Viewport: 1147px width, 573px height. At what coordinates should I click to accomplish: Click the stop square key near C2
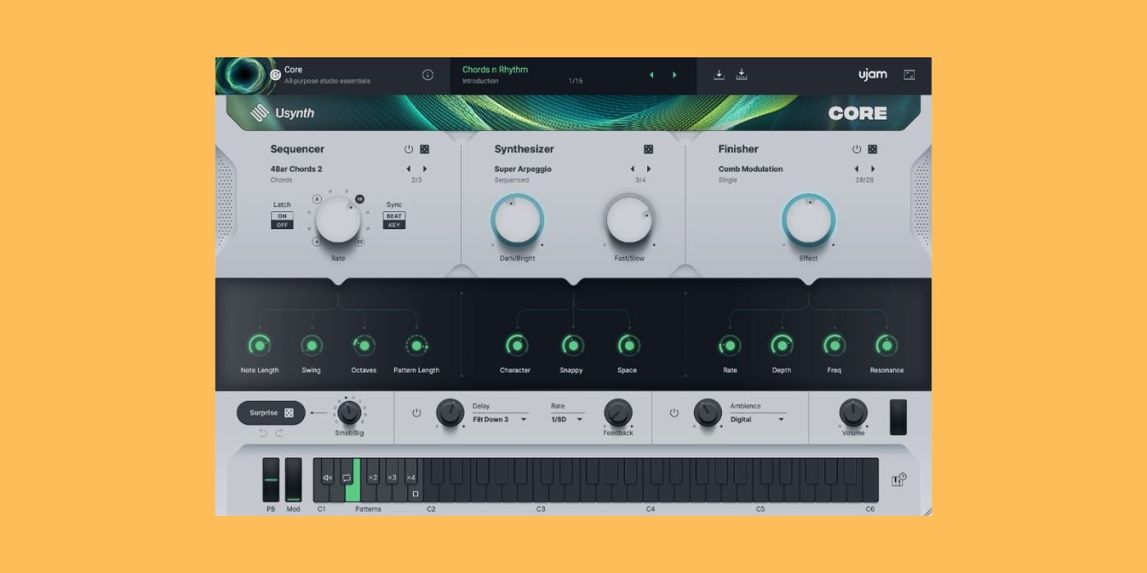(415, 494)
